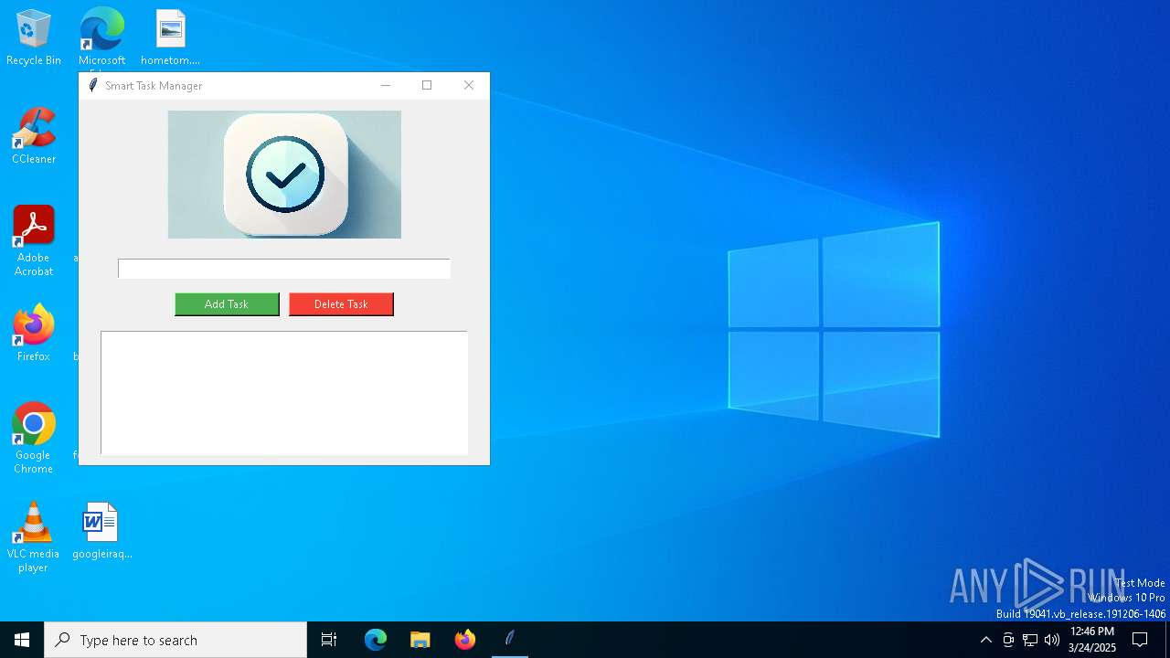Select the CCleaner desktop shortcut
Image resolution: width=1170 pixels, height=658 pixels.
(34, 136)
